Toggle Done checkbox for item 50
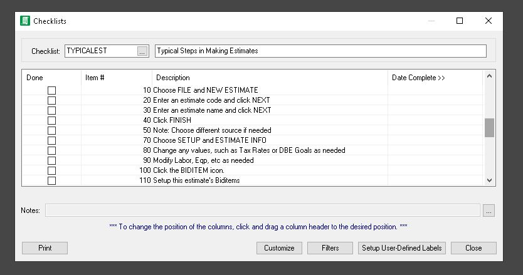Viewport: 523px width, 275px height. tap(51, 130)
